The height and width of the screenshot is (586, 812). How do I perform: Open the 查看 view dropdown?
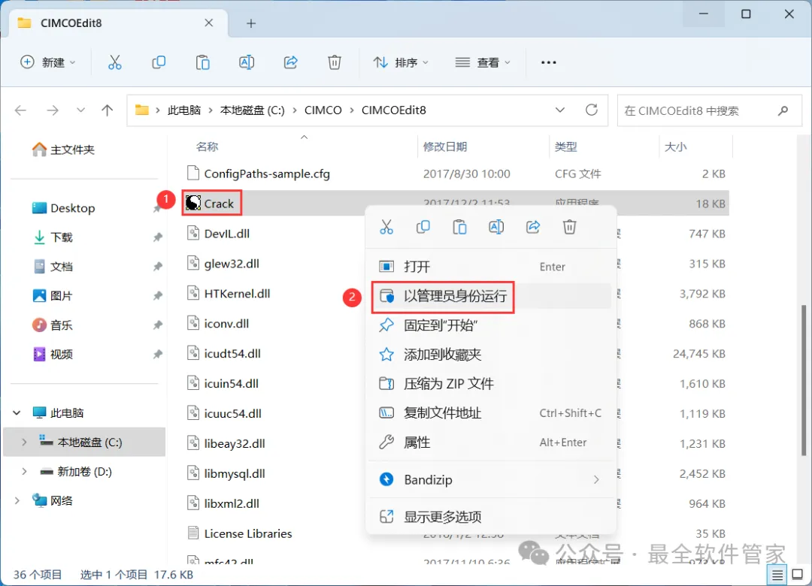click(x=483, y=62)
